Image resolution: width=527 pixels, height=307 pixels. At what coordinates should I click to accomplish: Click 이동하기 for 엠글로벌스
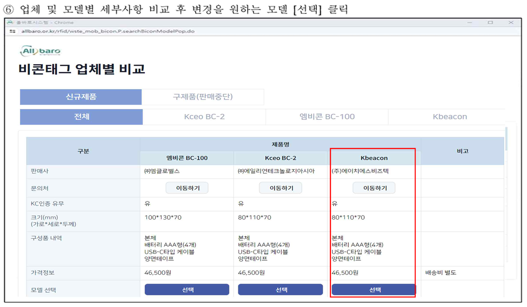[x=187, y=188]
